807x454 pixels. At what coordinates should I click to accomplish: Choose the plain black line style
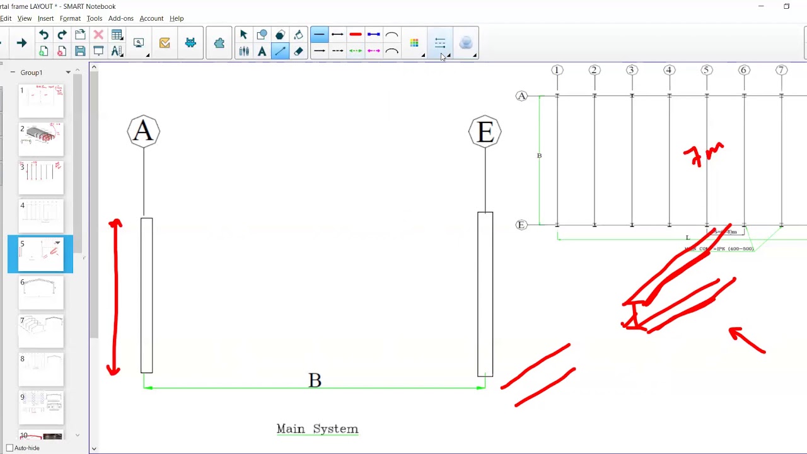click(320, 35)
